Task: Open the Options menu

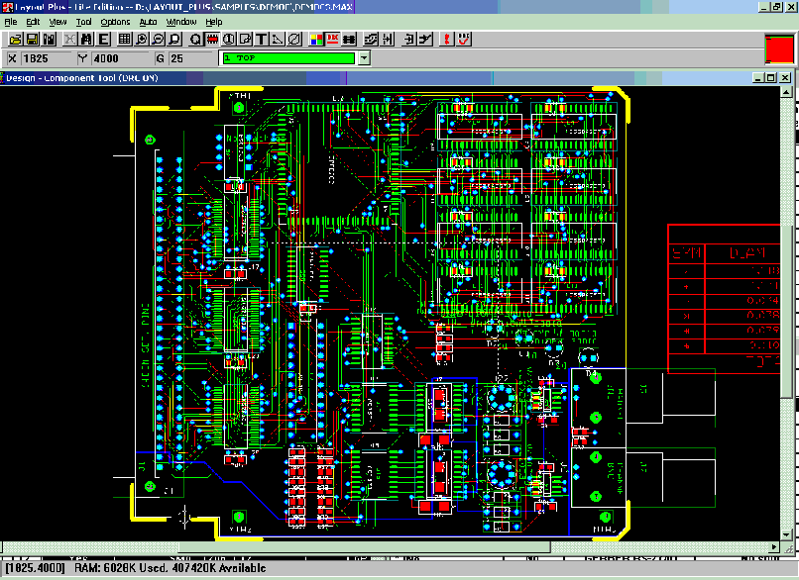Action: point(115,21)
